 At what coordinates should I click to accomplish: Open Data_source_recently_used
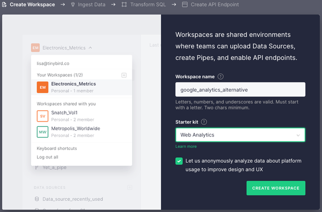72,199
